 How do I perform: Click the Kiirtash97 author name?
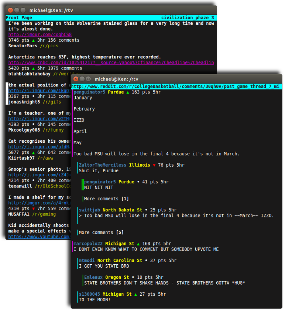pos(21,158)
